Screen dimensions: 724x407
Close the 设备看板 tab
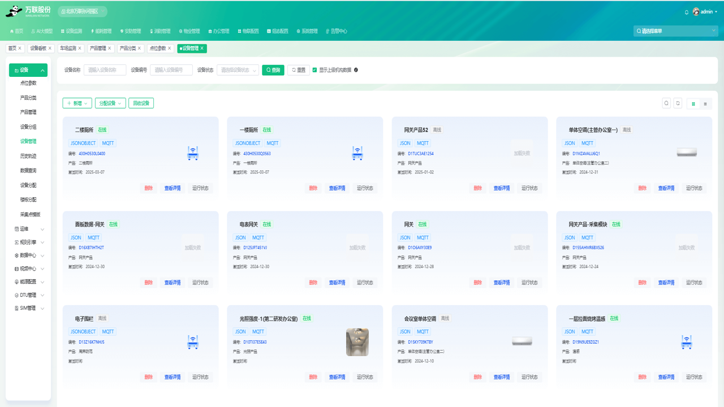tap(50, 48)
